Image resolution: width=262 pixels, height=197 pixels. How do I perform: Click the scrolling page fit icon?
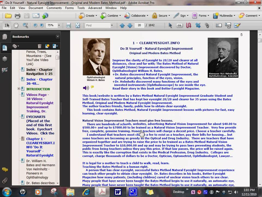click(69, 25)
